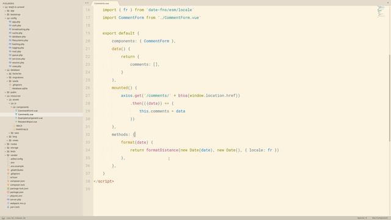391x220 pixels.
Task: Open mail.php file
Action: point(16,51)
